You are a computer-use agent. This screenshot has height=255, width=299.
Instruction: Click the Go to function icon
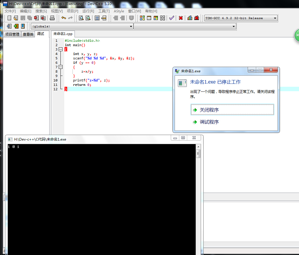97,18
